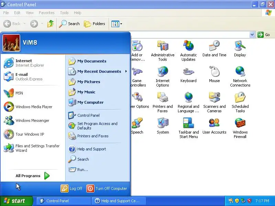Open Scanners and Cameras icon
The height and width of the screenshot is (206, 275).
pos(214,102)
